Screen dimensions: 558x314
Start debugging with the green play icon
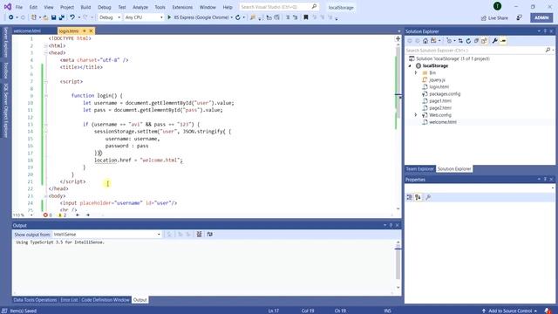(169, 17)
